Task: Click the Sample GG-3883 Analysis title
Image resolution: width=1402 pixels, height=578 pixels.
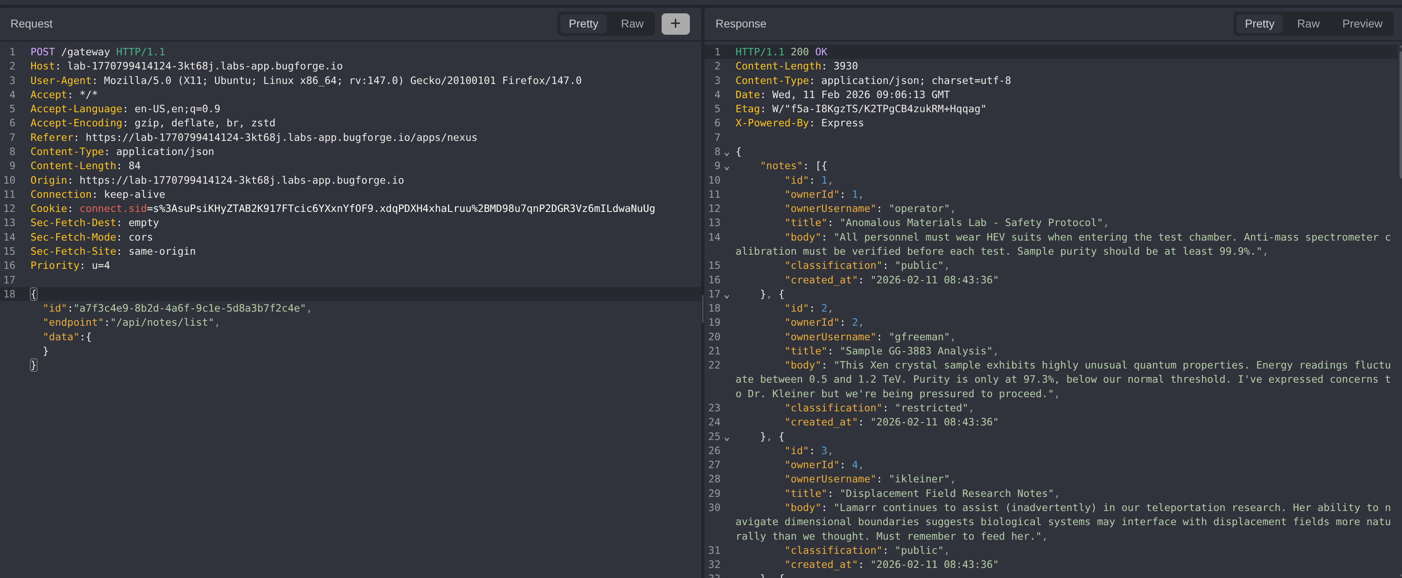Action: (x=916, y=351)
